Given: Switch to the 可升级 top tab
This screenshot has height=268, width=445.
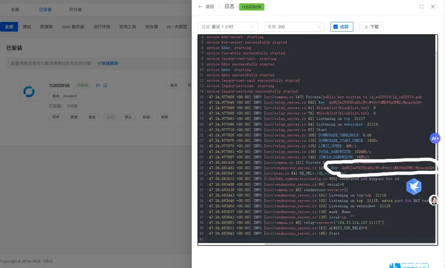Looking at the screenshot, I should [75, 10].
